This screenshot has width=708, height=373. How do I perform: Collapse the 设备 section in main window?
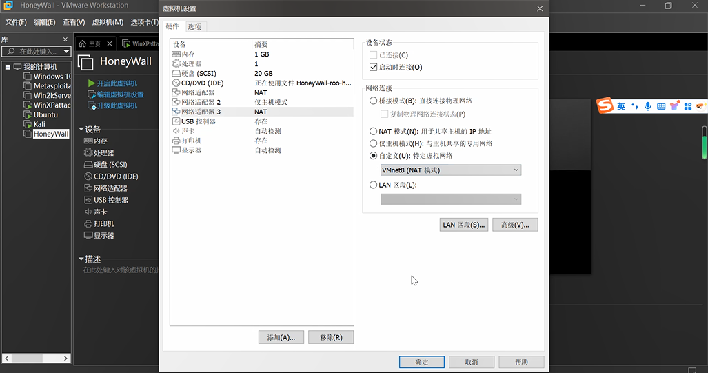pyautogui.click(x=81, y=129)
